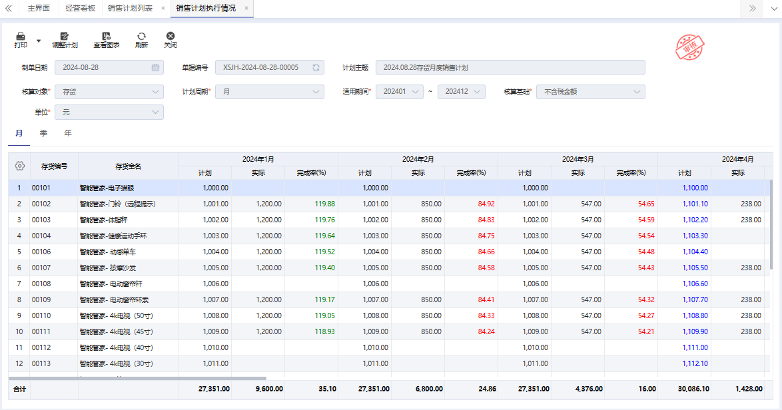Go to the 经营看板 tab
The height and width of the screenshot is (410, 782).
coord(81,9)
